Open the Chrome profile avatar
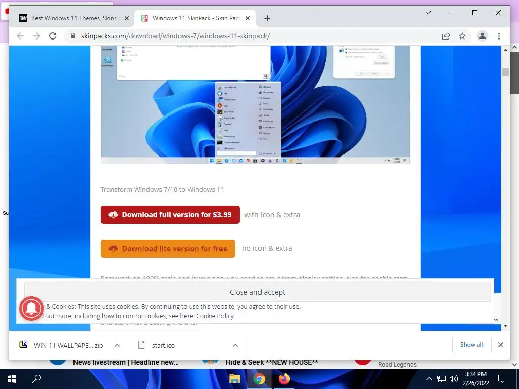519x389 pixels. coord(483,36)
